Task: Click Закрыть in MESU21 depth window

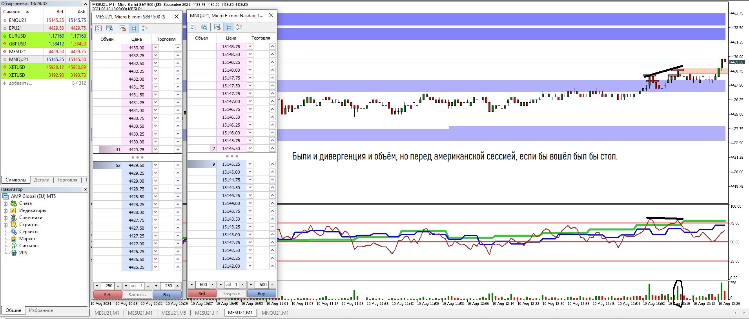Action: [137, 295]
